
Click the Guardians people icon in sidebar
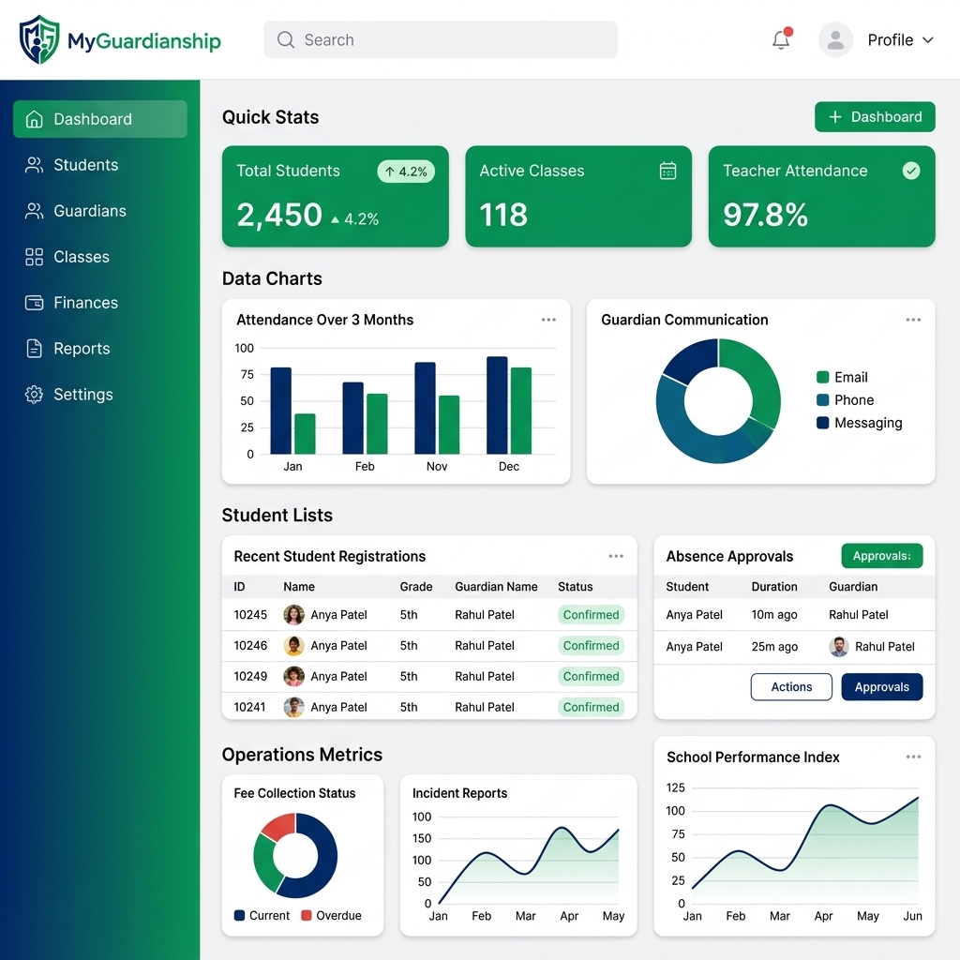click(x=35, y=211)
